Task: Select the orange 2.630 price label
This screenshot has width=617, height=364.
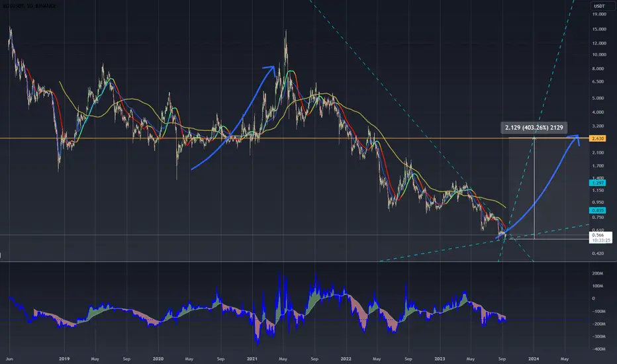Action: point(598,138)
